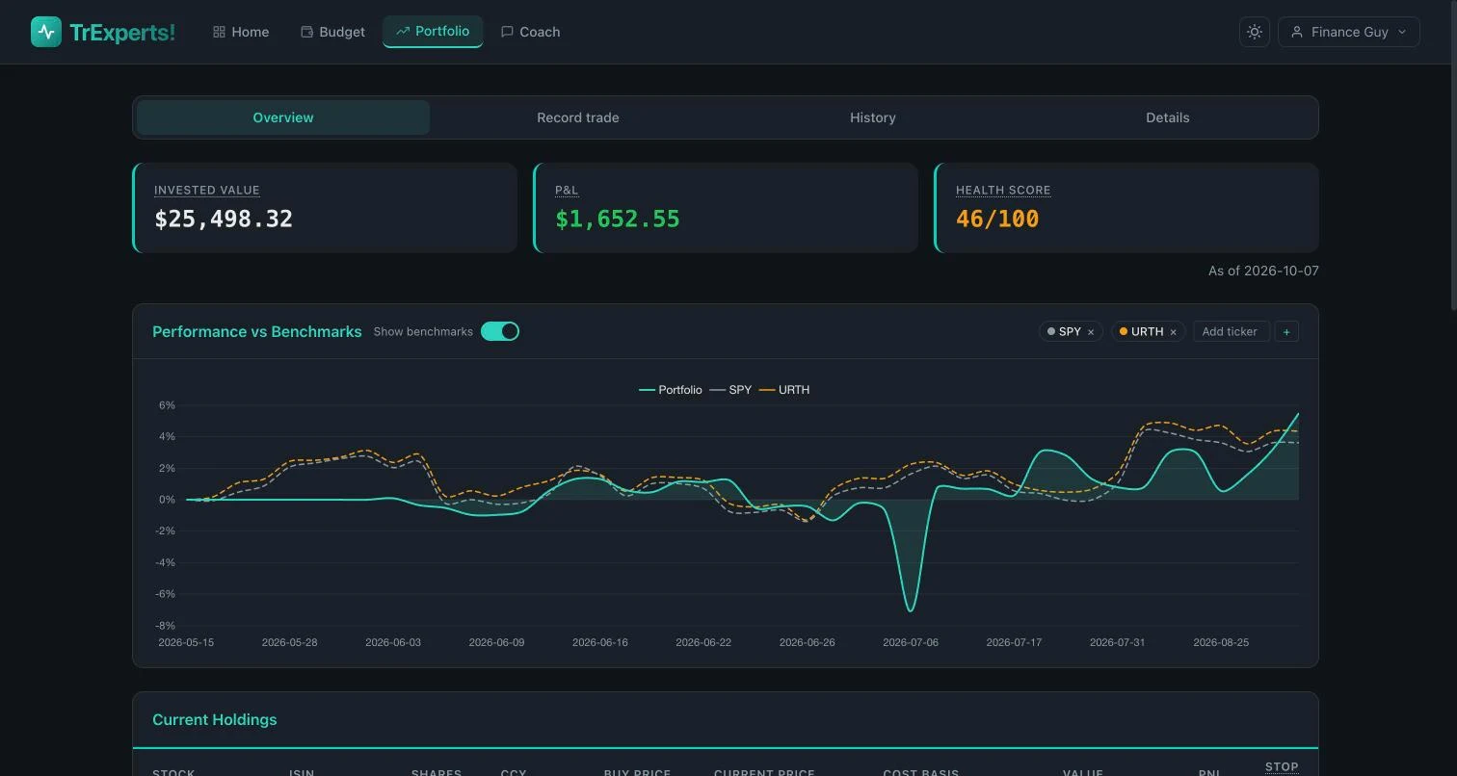The width and height of the screenshot is (1457, 776).
Task: Toggle SPY series in chart legend
Action: (x=730, y=390)
